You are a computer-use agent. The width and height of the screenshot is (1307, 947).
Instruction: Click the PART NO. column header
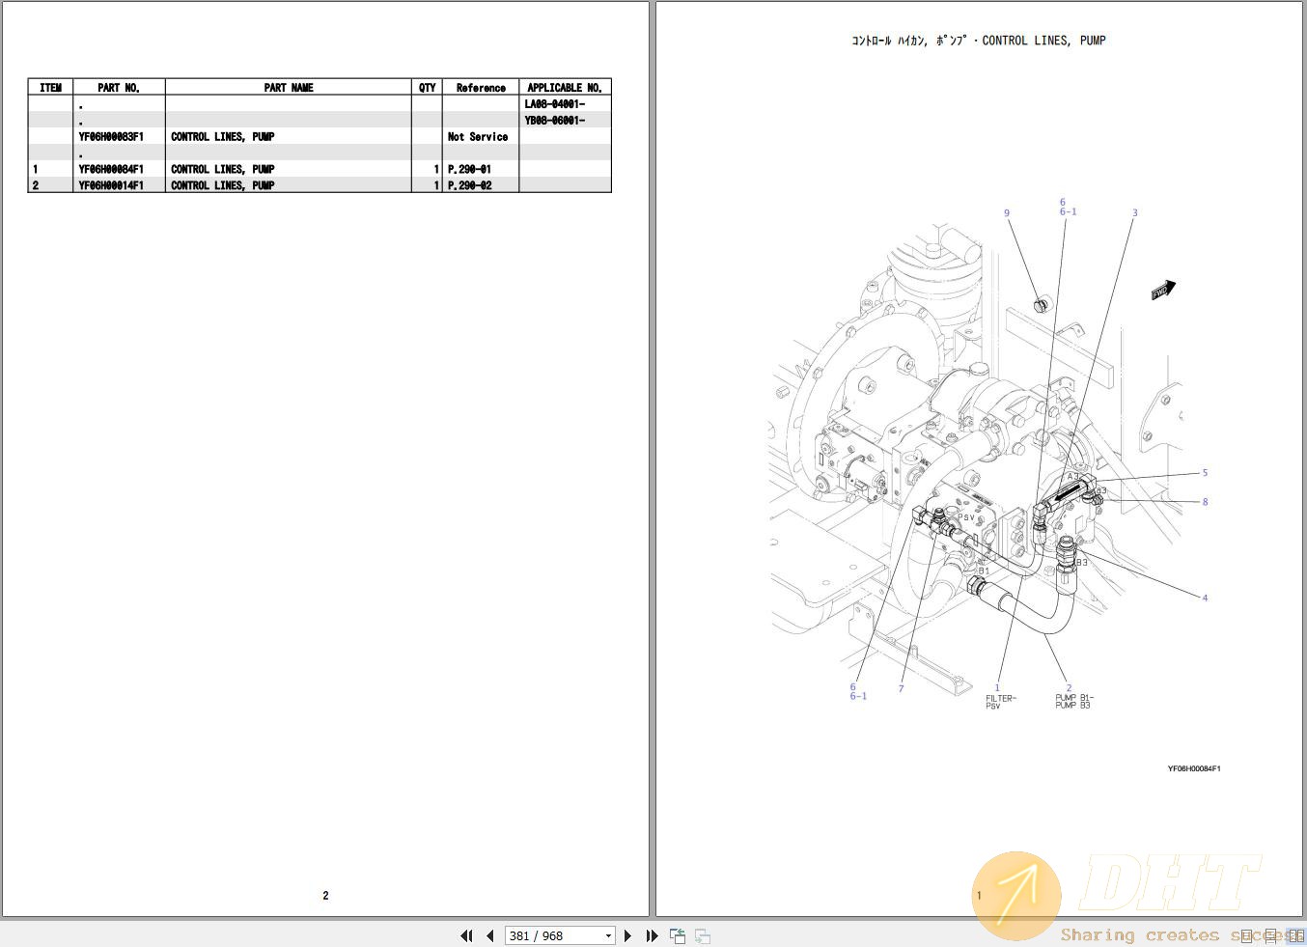pos(119,88)
